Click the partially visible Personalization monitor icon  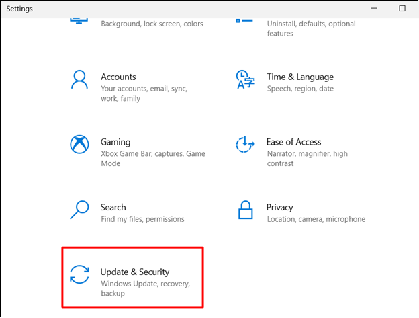point(79,21)
